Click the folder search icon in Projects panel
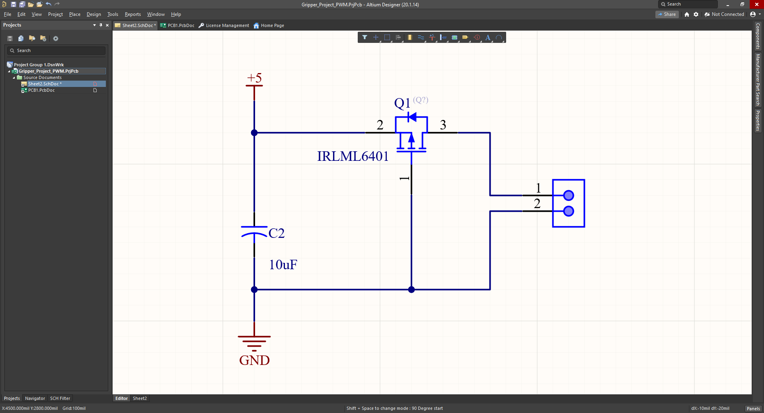This screenshot has height=413, width=764. click(32, 39)
